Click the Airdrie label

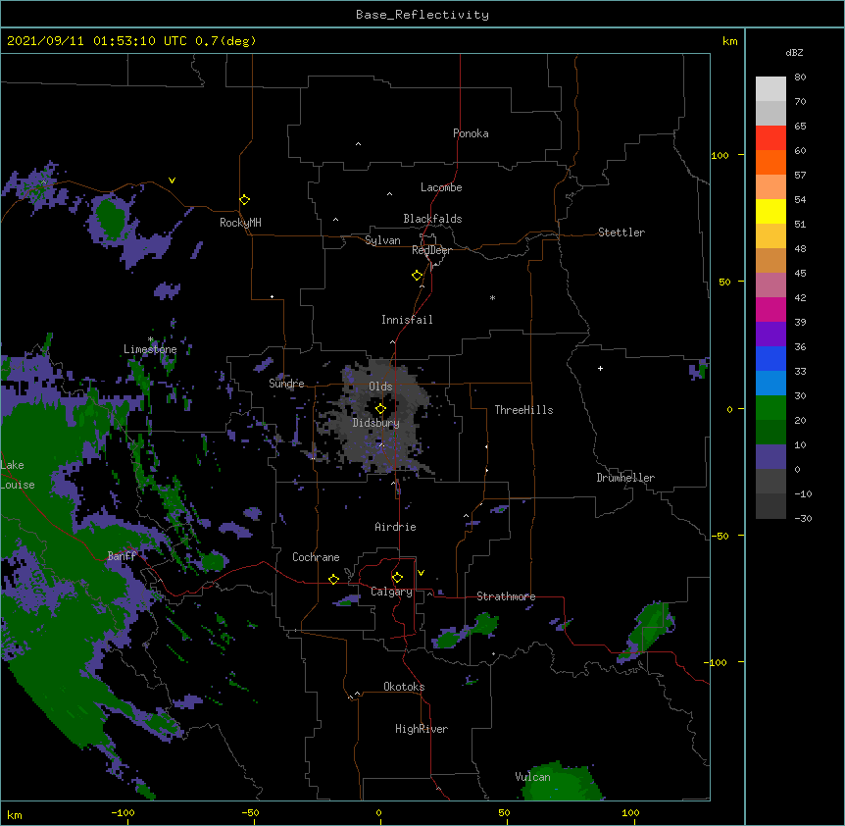(x=396, y=527)
